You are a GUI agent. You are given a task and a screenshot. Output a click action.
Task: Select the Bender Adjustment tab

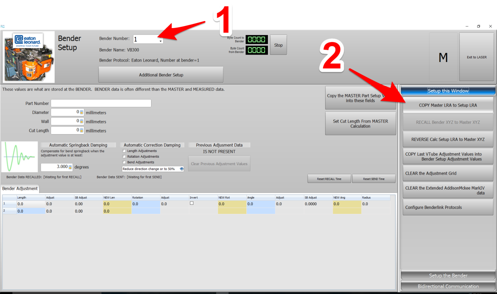tap(20, 189)
